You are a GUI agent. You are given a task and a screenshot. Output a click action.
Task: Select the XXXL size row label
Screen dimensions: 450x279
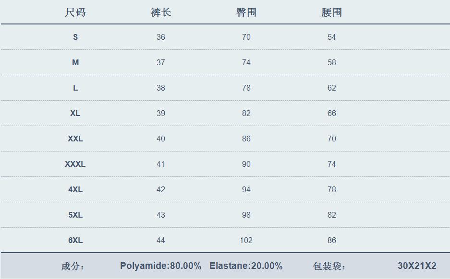pos(75,164)
